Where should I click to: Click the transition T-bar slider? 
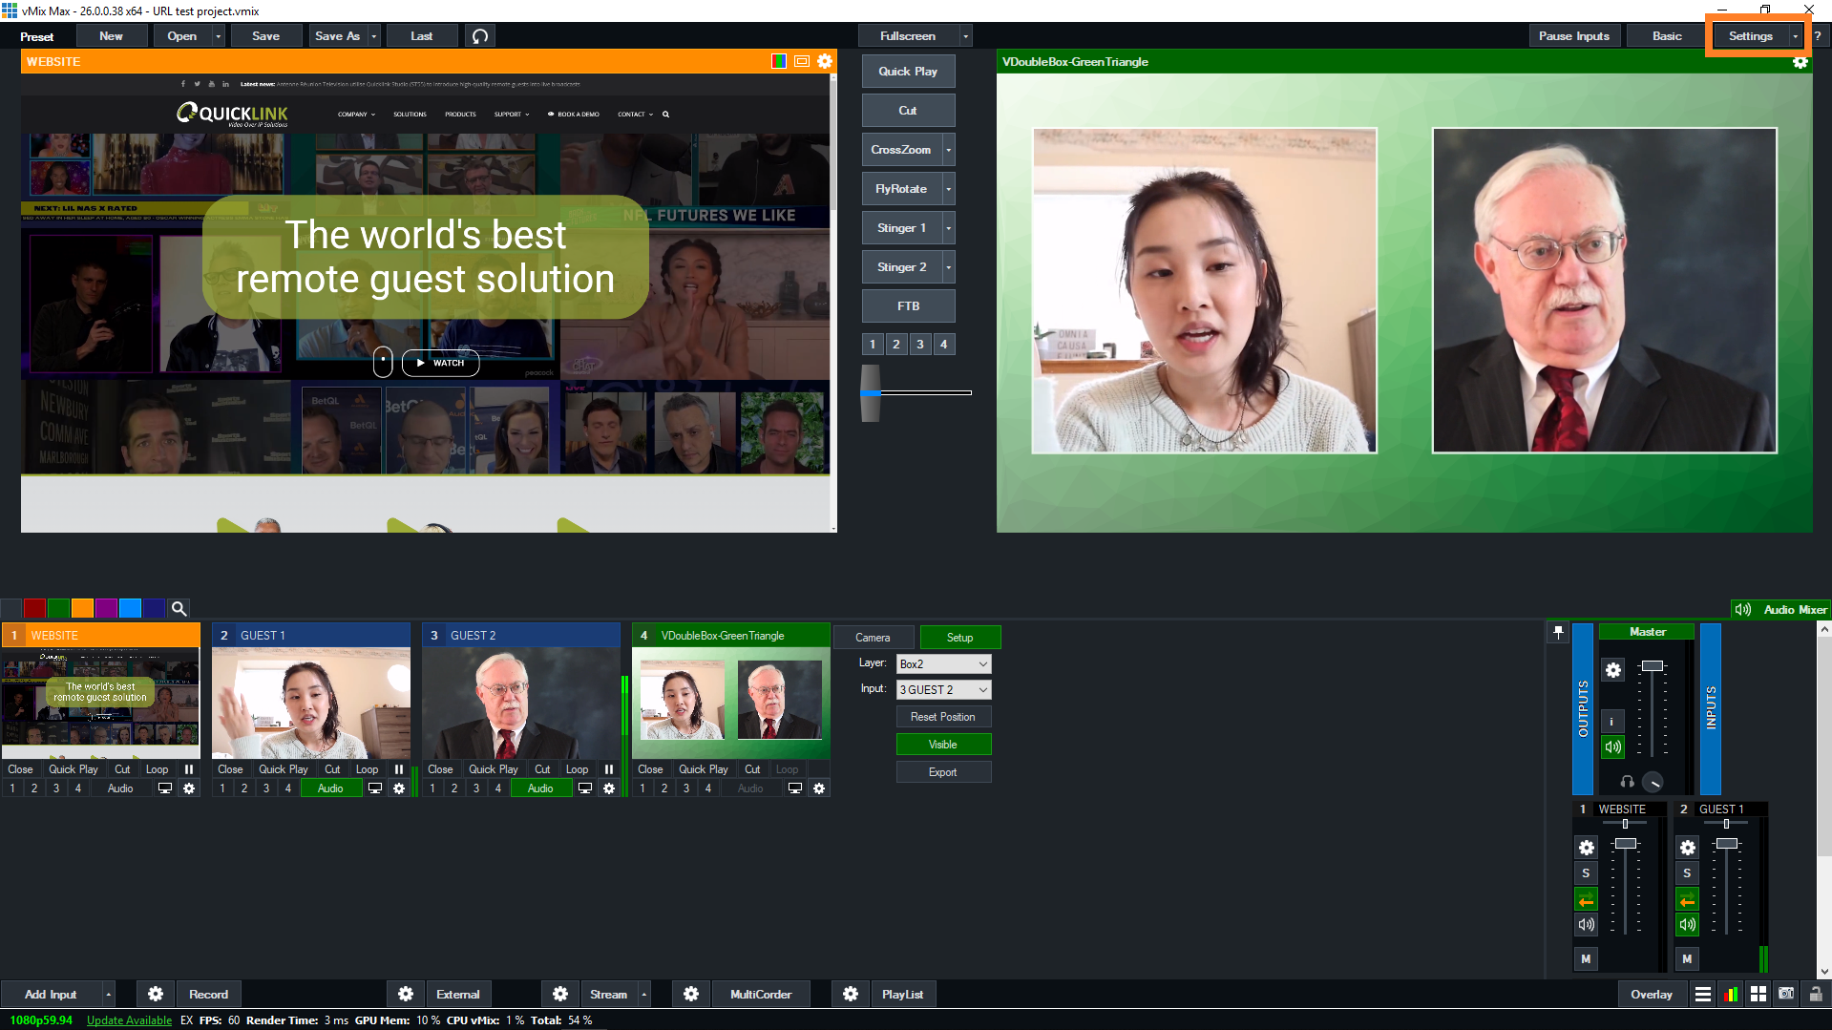pos(871,392)
